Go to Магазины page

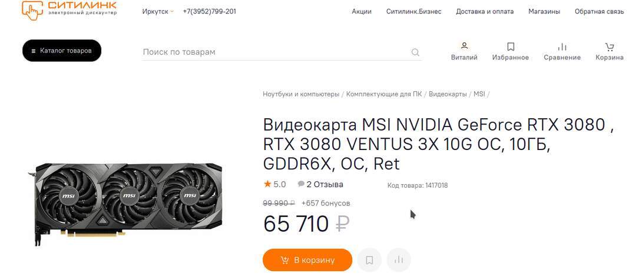(544, 11)
